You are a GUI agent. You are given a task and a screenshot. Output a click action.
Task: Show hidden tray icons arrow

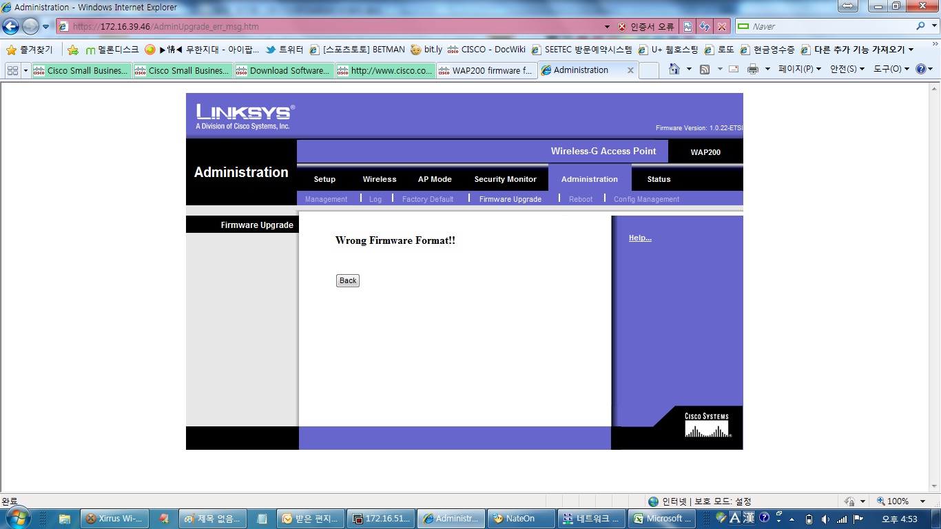point(792,519)
